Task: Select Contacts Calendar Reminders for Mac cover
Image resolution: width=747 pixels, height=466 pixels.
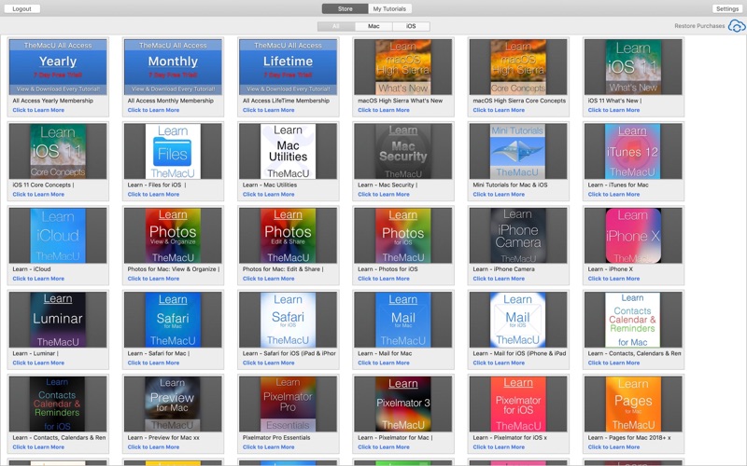Action: (633, 320)
